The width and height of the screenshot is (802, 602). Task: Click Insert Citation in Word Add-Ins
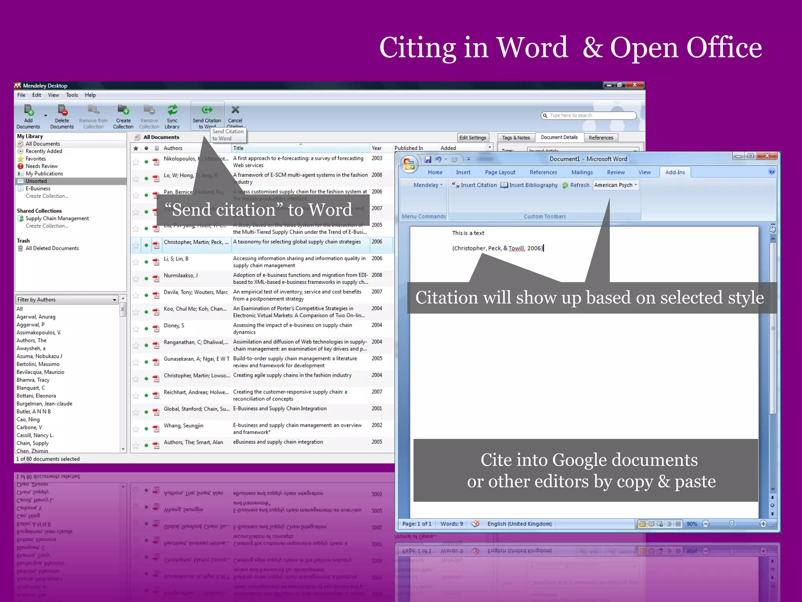[474, 185]
